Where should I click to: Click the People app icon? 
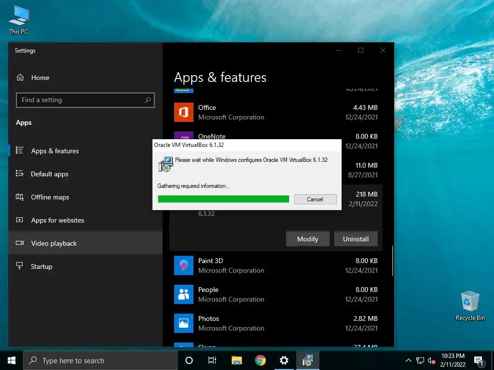click(184, 294)
